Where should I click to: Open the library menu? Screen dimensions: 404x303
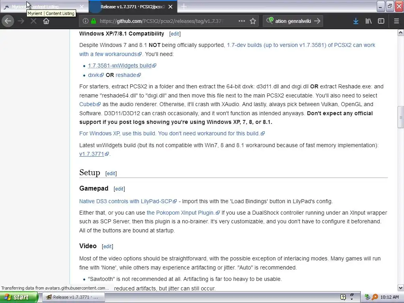tap(368, 21)
